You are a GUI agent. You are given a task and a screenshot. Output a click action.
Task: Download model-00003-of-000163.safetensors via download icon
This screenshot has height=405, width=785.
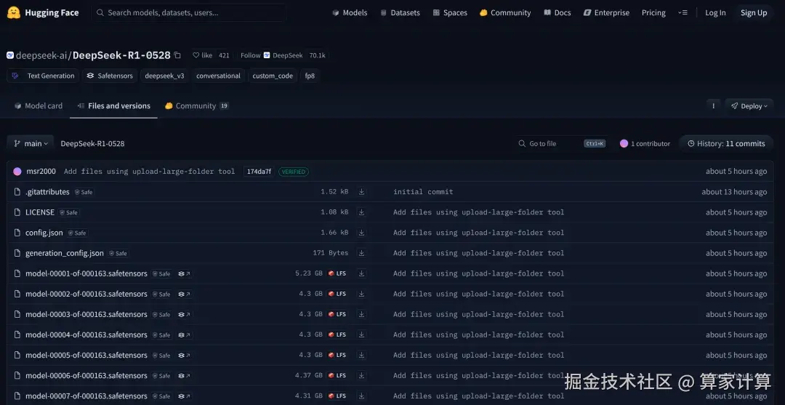(x=361, y=314)
